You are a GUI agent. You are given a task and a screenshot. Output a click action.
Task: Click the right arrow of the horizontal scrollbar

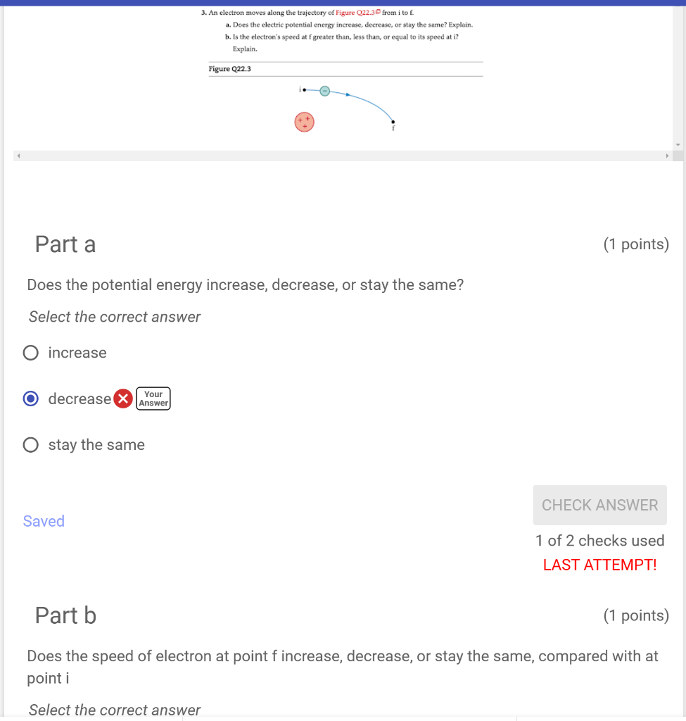point(667,156)
